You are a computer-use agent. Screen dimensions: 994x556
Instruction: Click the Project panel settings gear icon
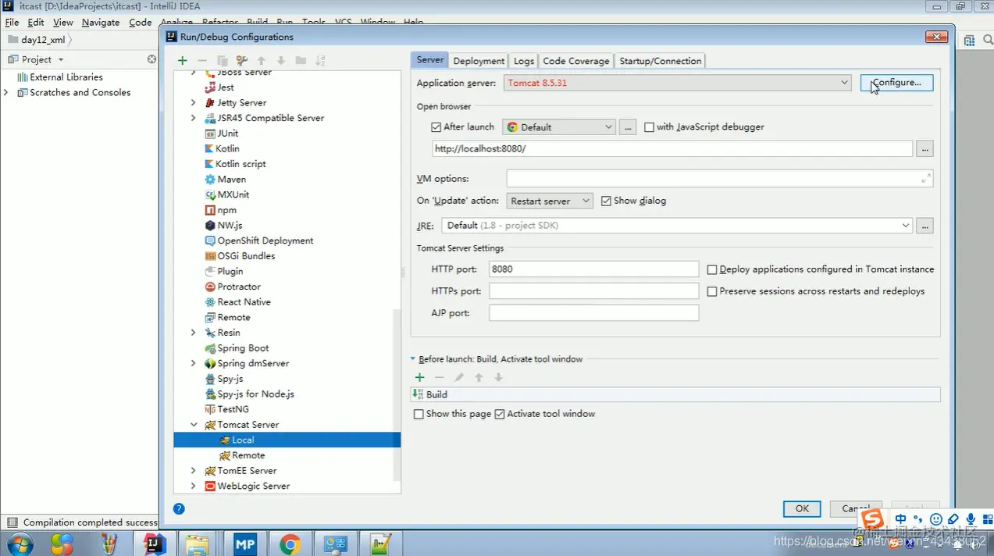click(x=152, y=59)
